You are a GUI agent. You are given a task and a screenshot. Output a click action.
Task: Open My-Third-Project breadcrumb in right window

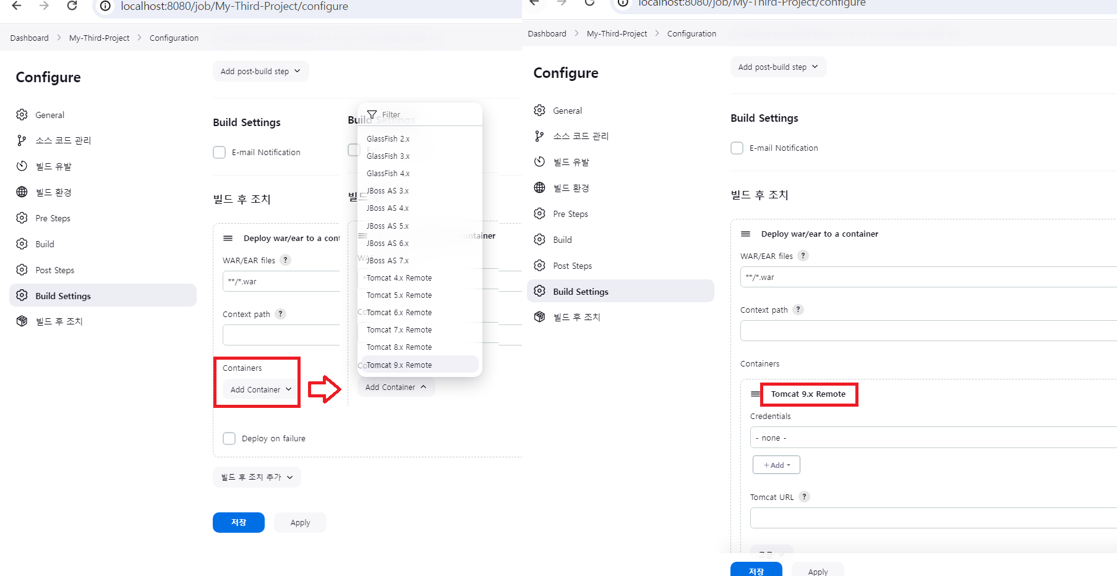pyautogui.click(x=617, y=33)
